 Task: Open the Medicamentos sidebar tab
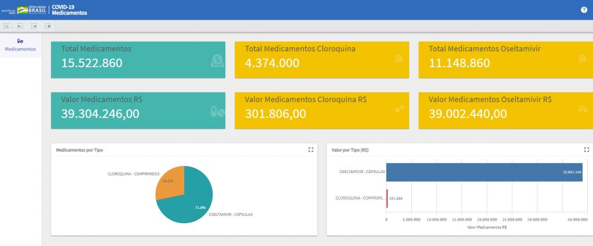click(20, 45)
